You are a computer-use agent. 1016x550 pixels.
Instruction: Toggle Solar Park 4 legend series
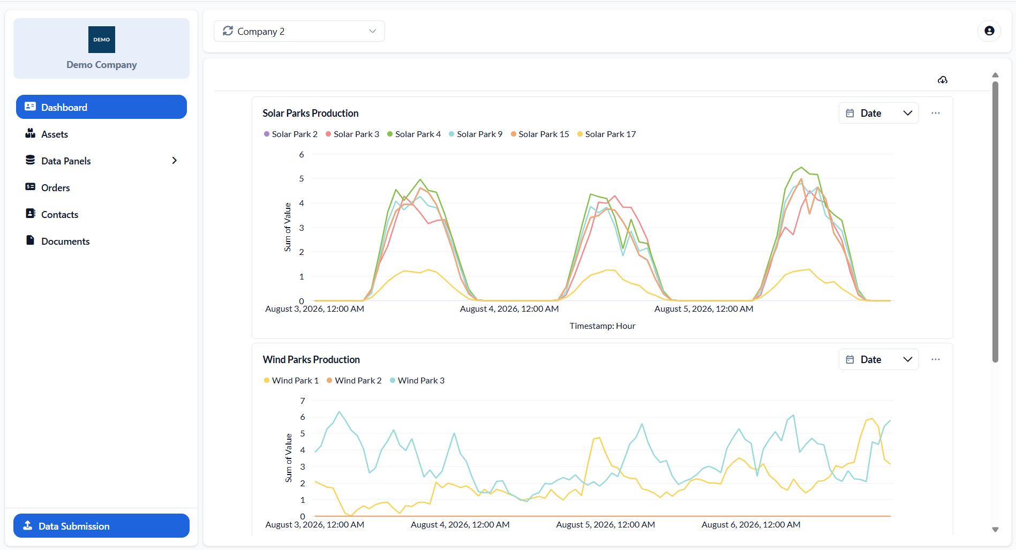click(x=414, y=134)
